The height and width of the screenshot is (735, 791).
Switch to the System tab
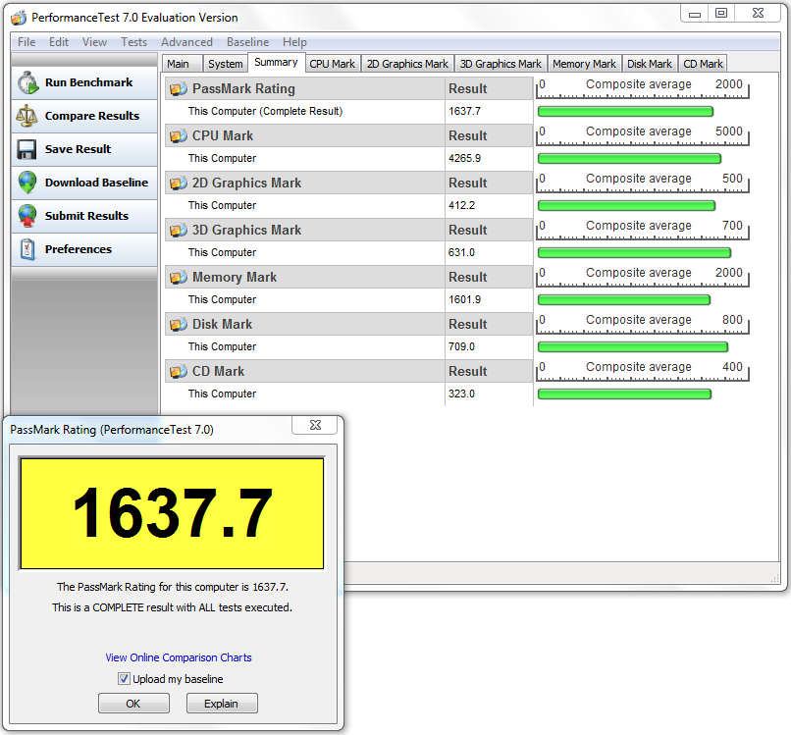tap(226, 64)
